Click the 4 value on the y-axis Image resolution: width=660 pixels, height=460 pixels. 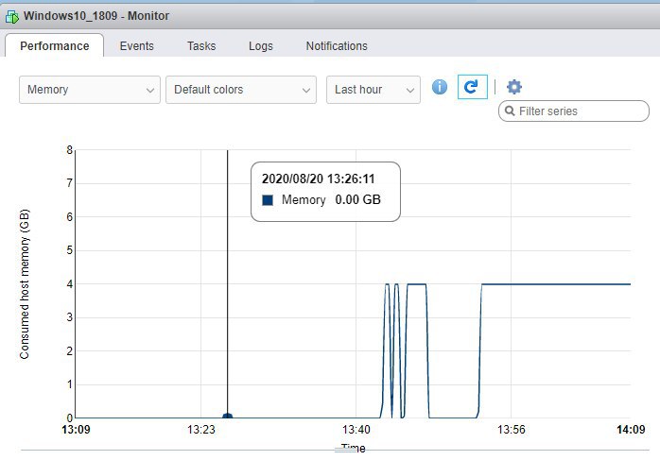69,284
